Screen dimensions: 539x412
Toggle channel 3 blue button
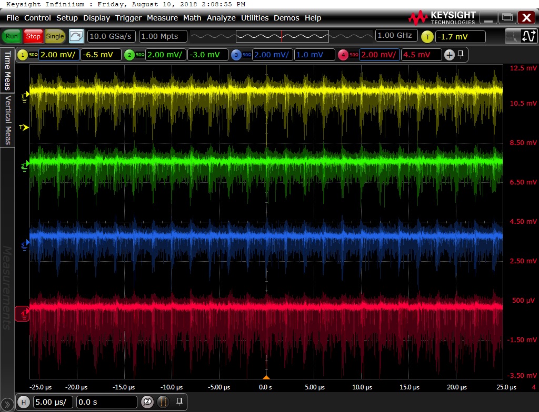click(236, 55)
